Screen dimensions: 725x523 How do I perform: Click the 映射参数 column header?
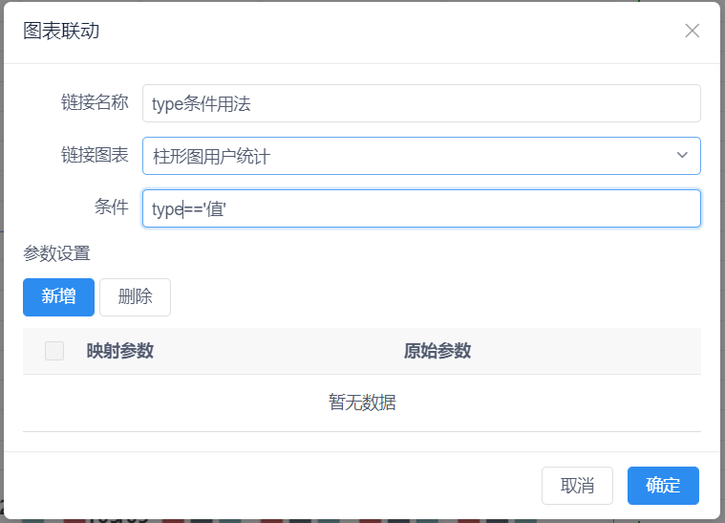point(119,351)
